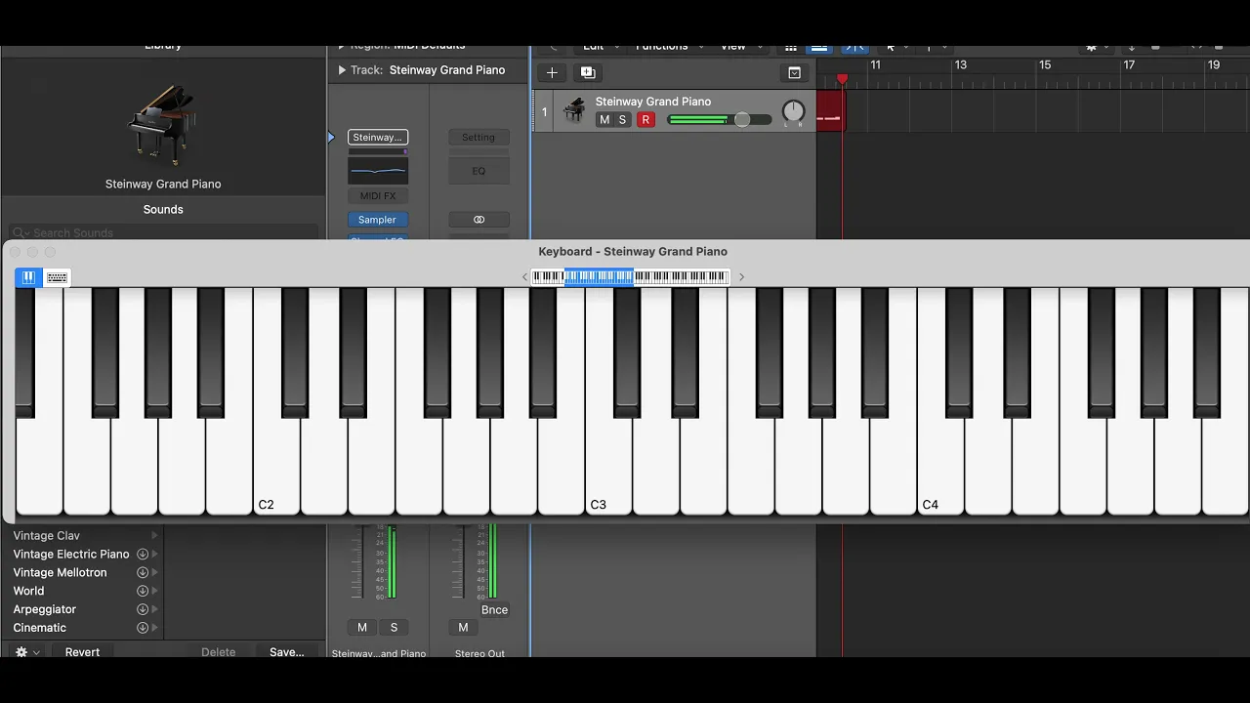Screen dimensions: 1250x703
Task: Download the Cinematic sounds pack
Action: [143, 628]
